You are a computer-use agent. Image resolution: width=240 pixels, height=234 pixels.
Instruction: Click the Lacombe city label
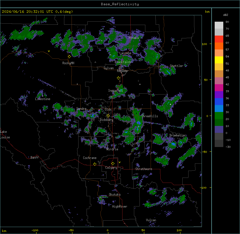pyautogui.click(x=125, y=53)
